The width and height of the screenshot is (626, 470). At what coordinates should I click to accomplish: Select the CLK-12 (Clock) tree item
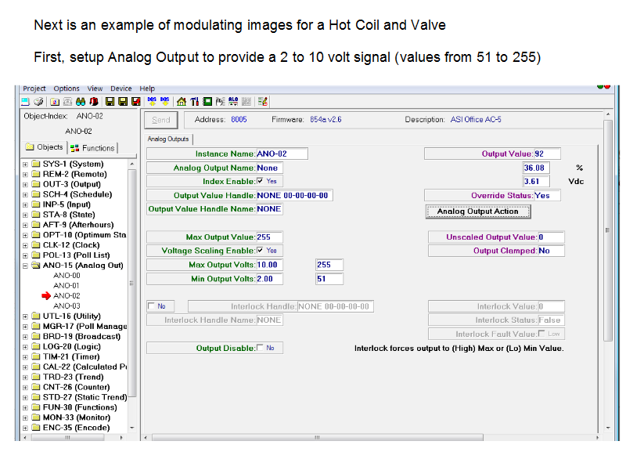71,245
